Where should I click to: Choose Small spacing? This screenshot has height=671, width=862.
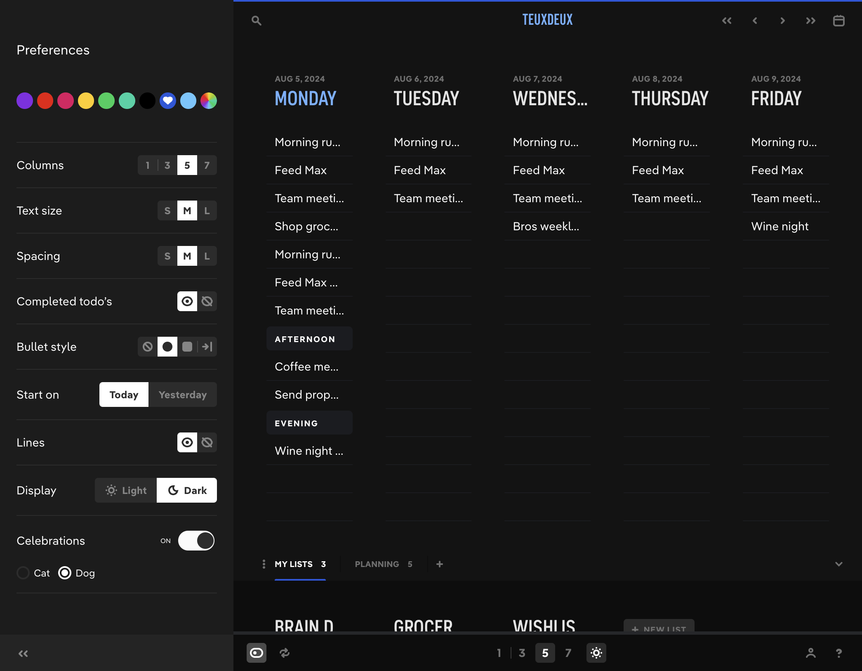pos(167,256)
